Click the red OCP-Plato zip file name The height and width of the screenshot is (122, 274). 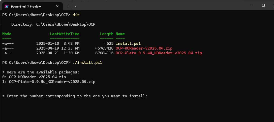tap(159, 53)
